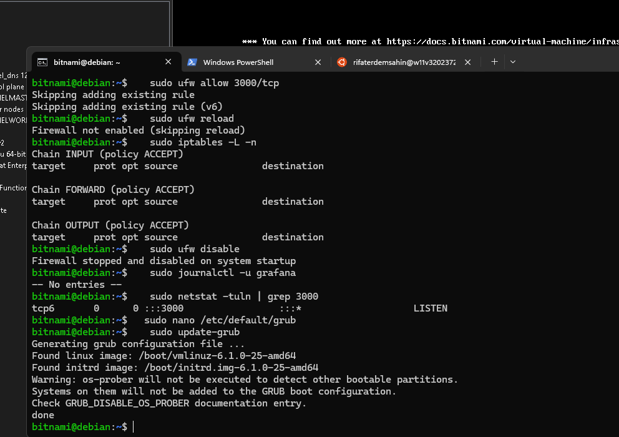Click 'Firewall not enabled (skipping reload)' output
The width and height of the screenshot is (619, 437).
[138, 130]
